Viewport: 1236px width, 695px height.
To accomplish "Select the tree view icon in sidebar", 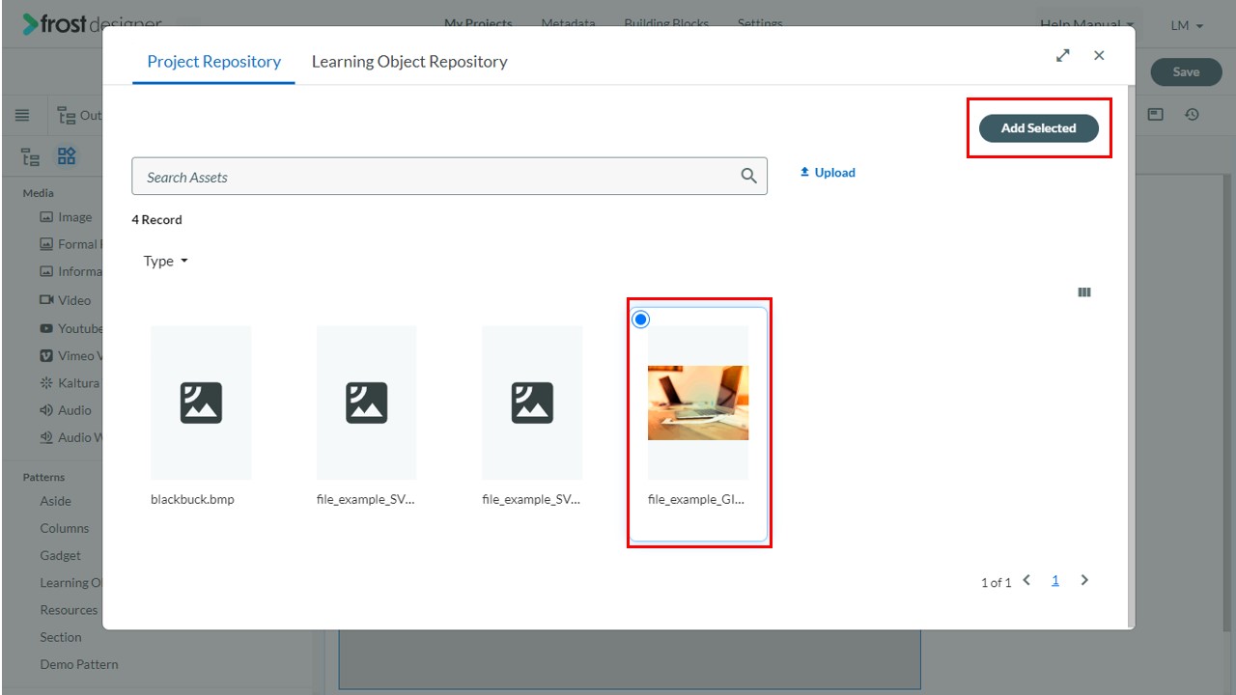I will pyautogui.click(x=31, y=156).
